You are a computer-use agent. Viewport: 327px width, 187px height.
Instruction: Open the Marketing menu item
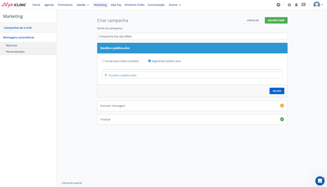101,5
